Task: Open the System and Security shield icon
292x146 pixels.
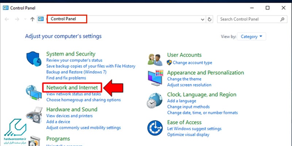Action: tap(34, 59)
